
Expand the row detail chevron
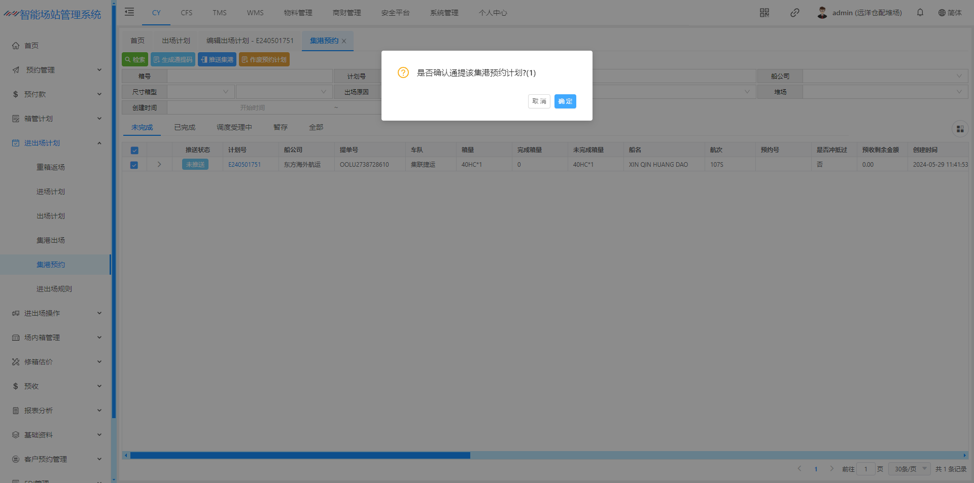pos(159,165)
